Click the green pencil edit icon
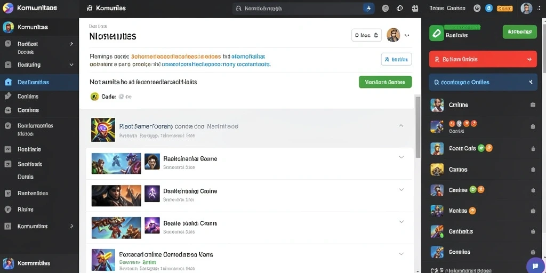546x273 pixels. click(436, 33)
